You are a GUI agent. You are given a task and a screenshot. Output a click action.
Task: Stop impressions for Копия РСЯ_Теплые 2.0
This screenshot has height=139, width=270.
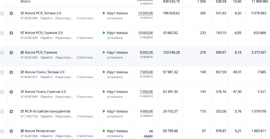click(115, 18)
